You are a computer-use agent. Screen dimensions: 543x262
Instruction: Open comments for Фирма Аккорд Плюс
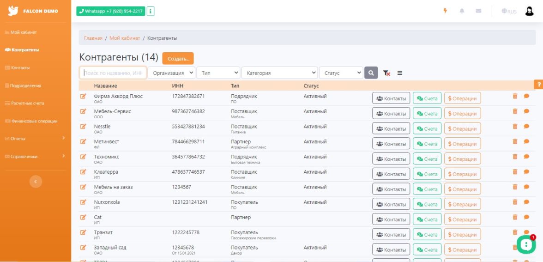pyautogui.click(x=526, y=96)
